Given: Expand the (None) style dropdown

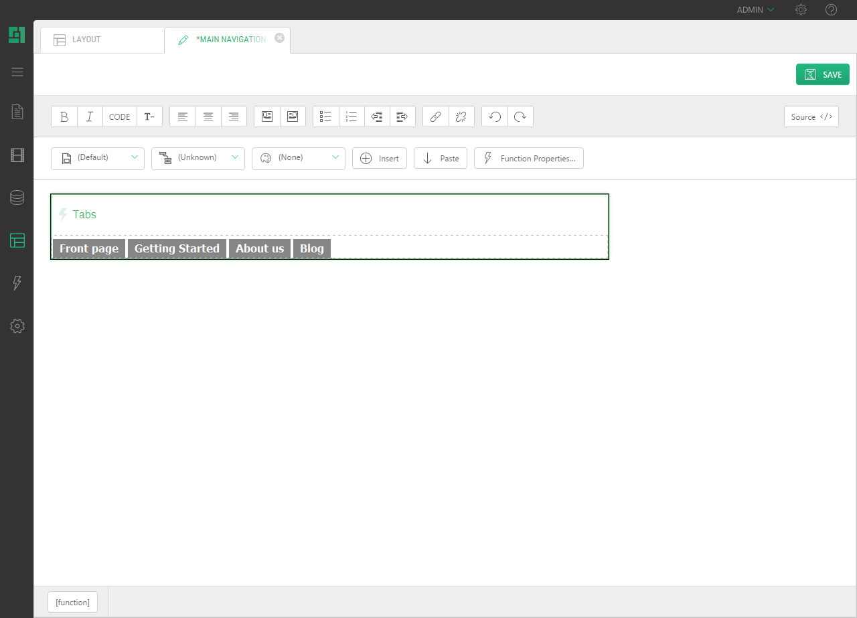Looking at the screenshot, I should click(x=299, y=158).
